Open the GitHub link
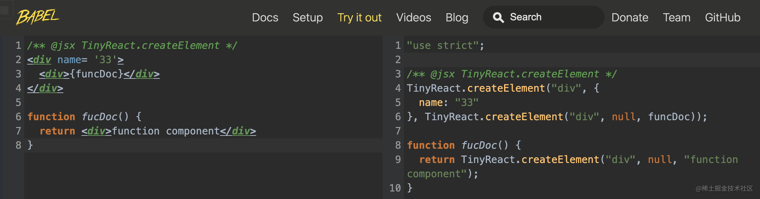Screen dimensions: 760x199 pyautogui.click(x=722, y=17)
